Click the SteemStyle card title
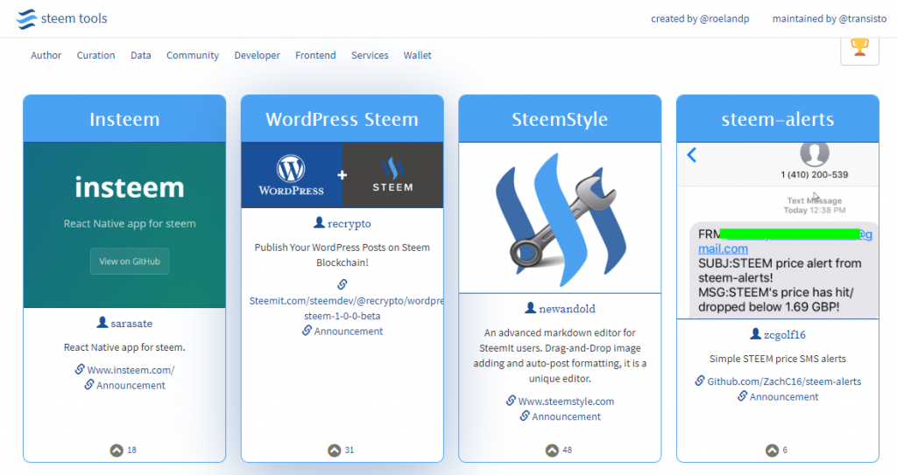Screen dimensions: 897x475 coord(560,119)
